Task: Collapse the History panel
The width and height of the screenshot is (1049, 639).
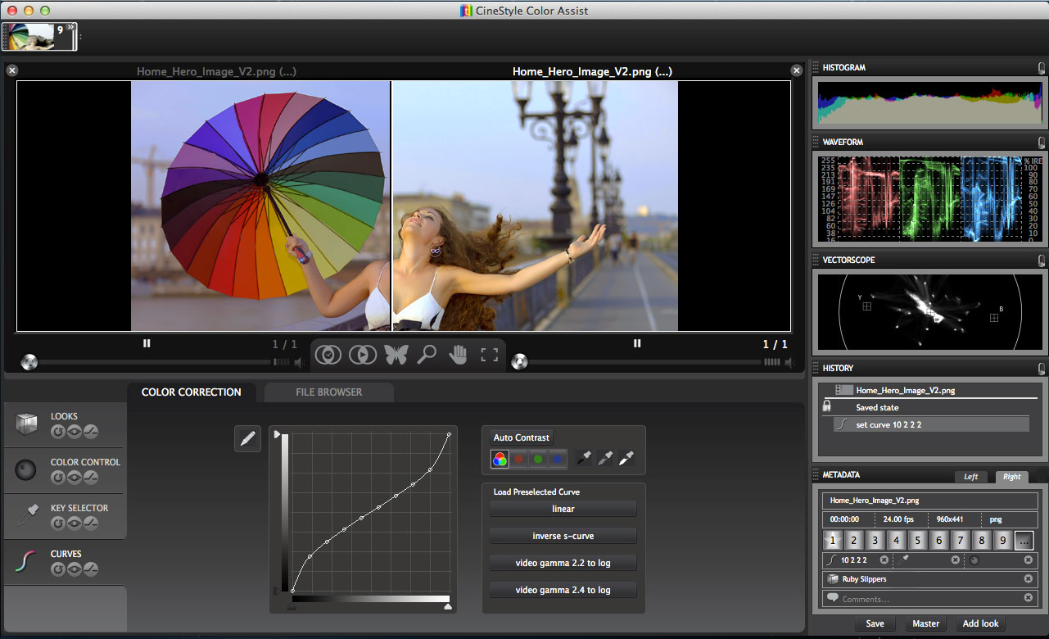Action: click(x=1041, y=369)
